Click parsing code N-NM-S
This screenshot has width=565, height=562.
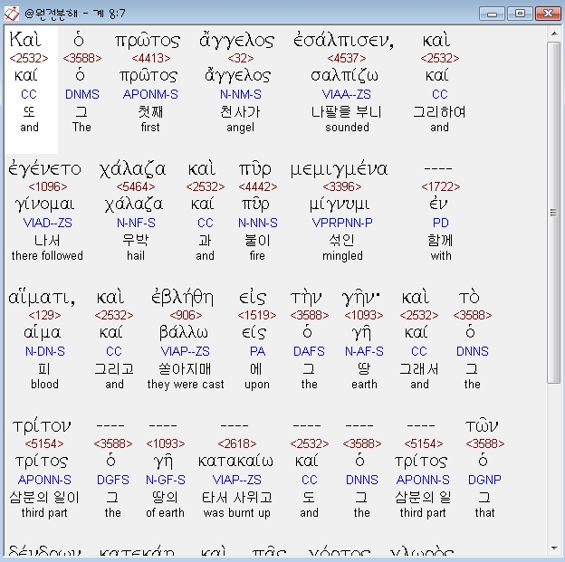pos(240,94)
